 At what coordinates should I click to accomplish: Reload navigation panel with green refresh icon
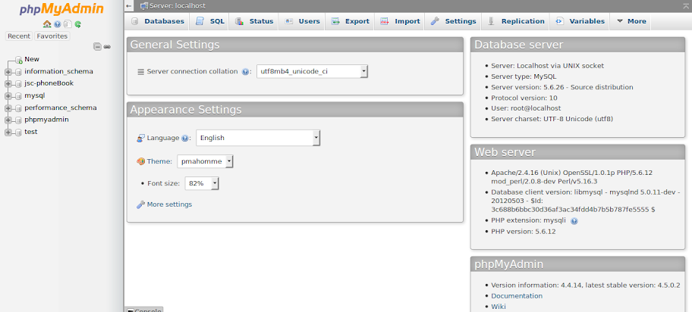(x=77, y=24)
